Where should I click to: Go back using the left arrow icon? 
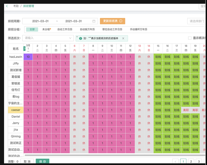coord(7,6)
